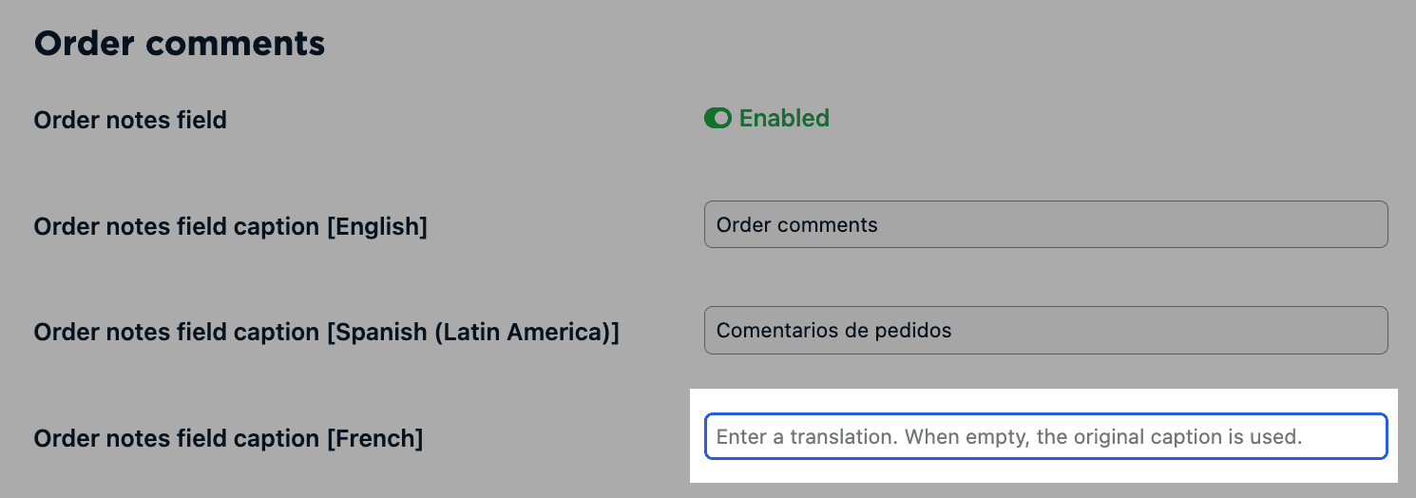Click the empty French translation input field
The width and height of the screenshot is (1416, 498).
pos(1045,436)
